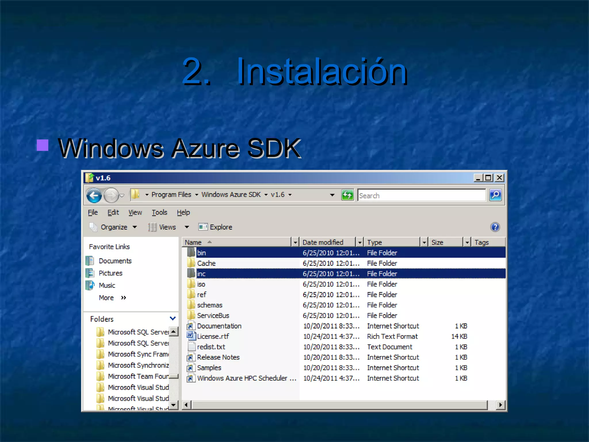Click right arrow of horizontal scrollbar

[501, 405]
